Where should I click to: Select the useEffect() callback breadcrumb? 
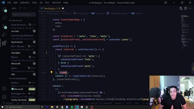tap(118, 13)
